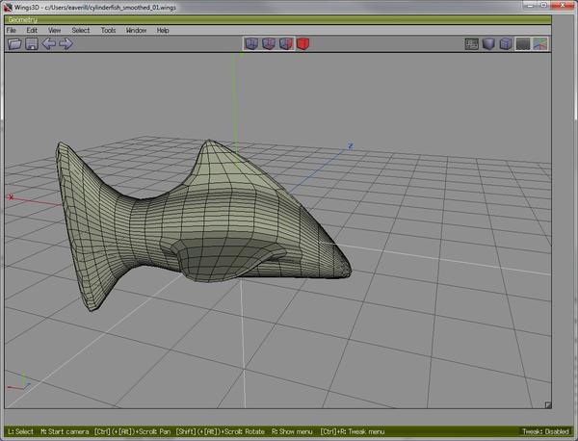Toggle ground plane grid visibility icon
The image size is (578, 441).
pos(523,44)
